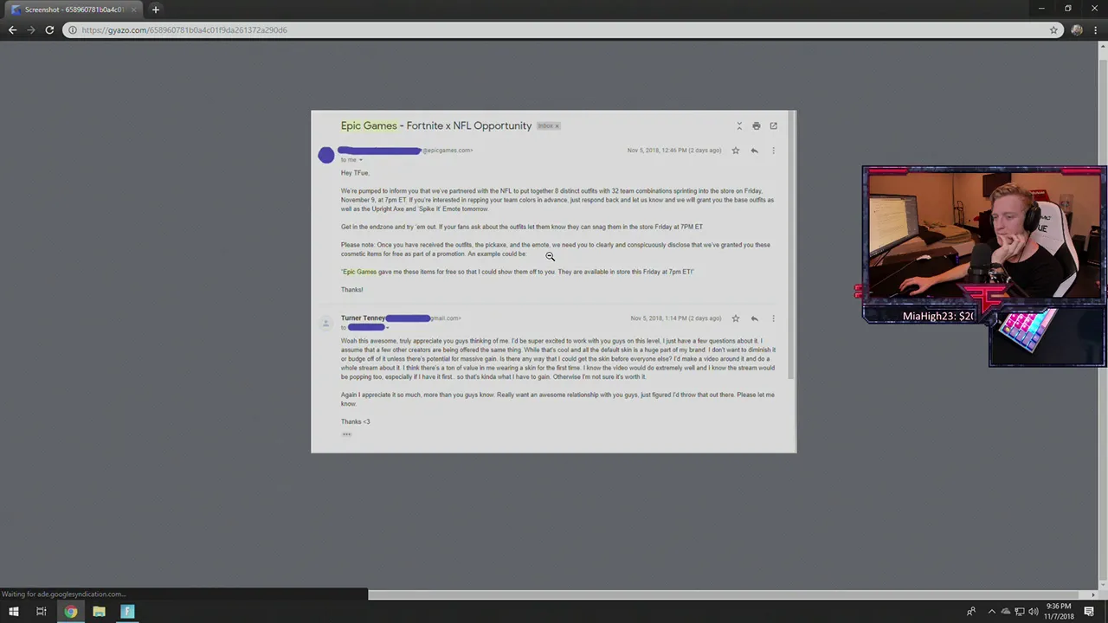
Task: Click the taskbar clock showing 9:36 PM
Action: [x=1060, y=612]
